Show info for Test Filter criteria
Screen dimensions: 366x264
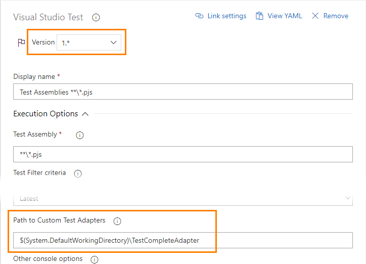click(78, 173)
